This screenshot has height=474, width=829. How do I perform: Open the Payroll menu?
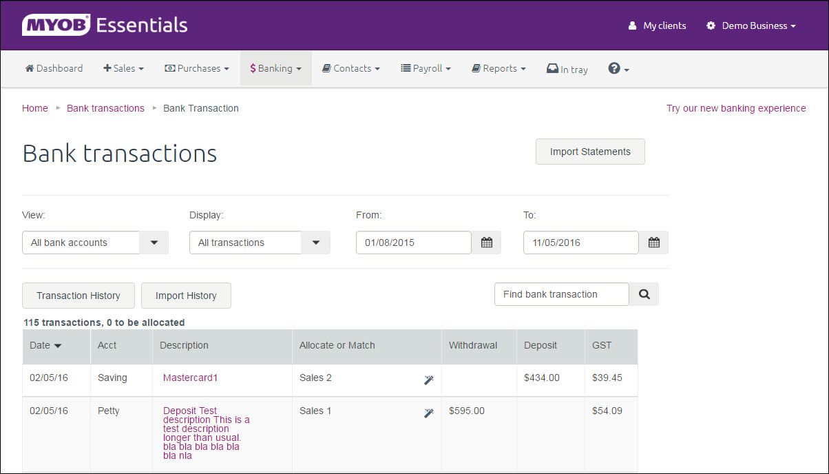[426, 69]
